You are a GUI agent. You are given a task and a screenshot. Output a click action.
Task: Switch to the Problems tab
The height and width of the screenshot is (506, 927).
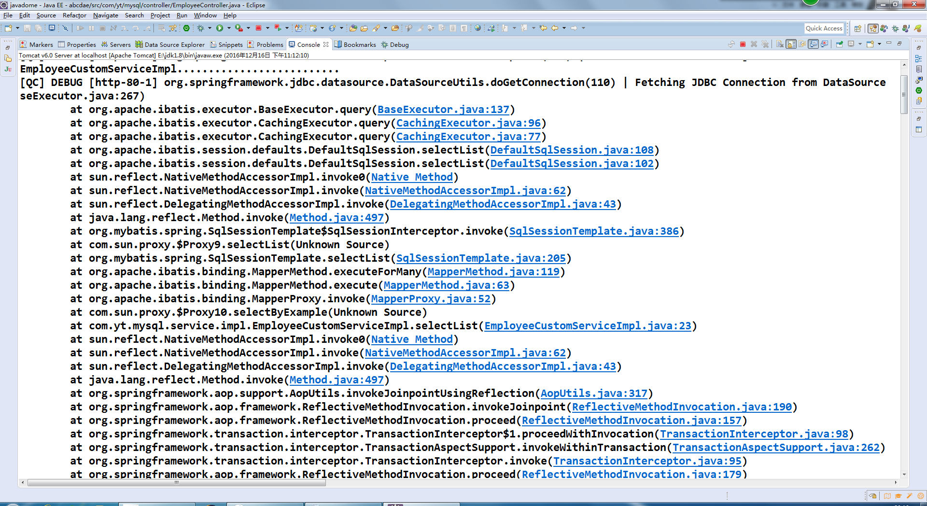tap(265, 44)
